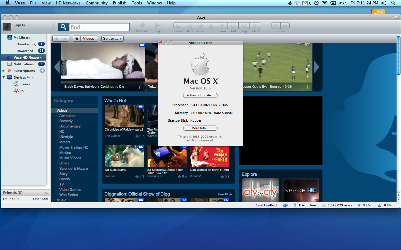Click info icon on Black Dawn video
This screenshot has width=401, height=250.
[140, 87]
